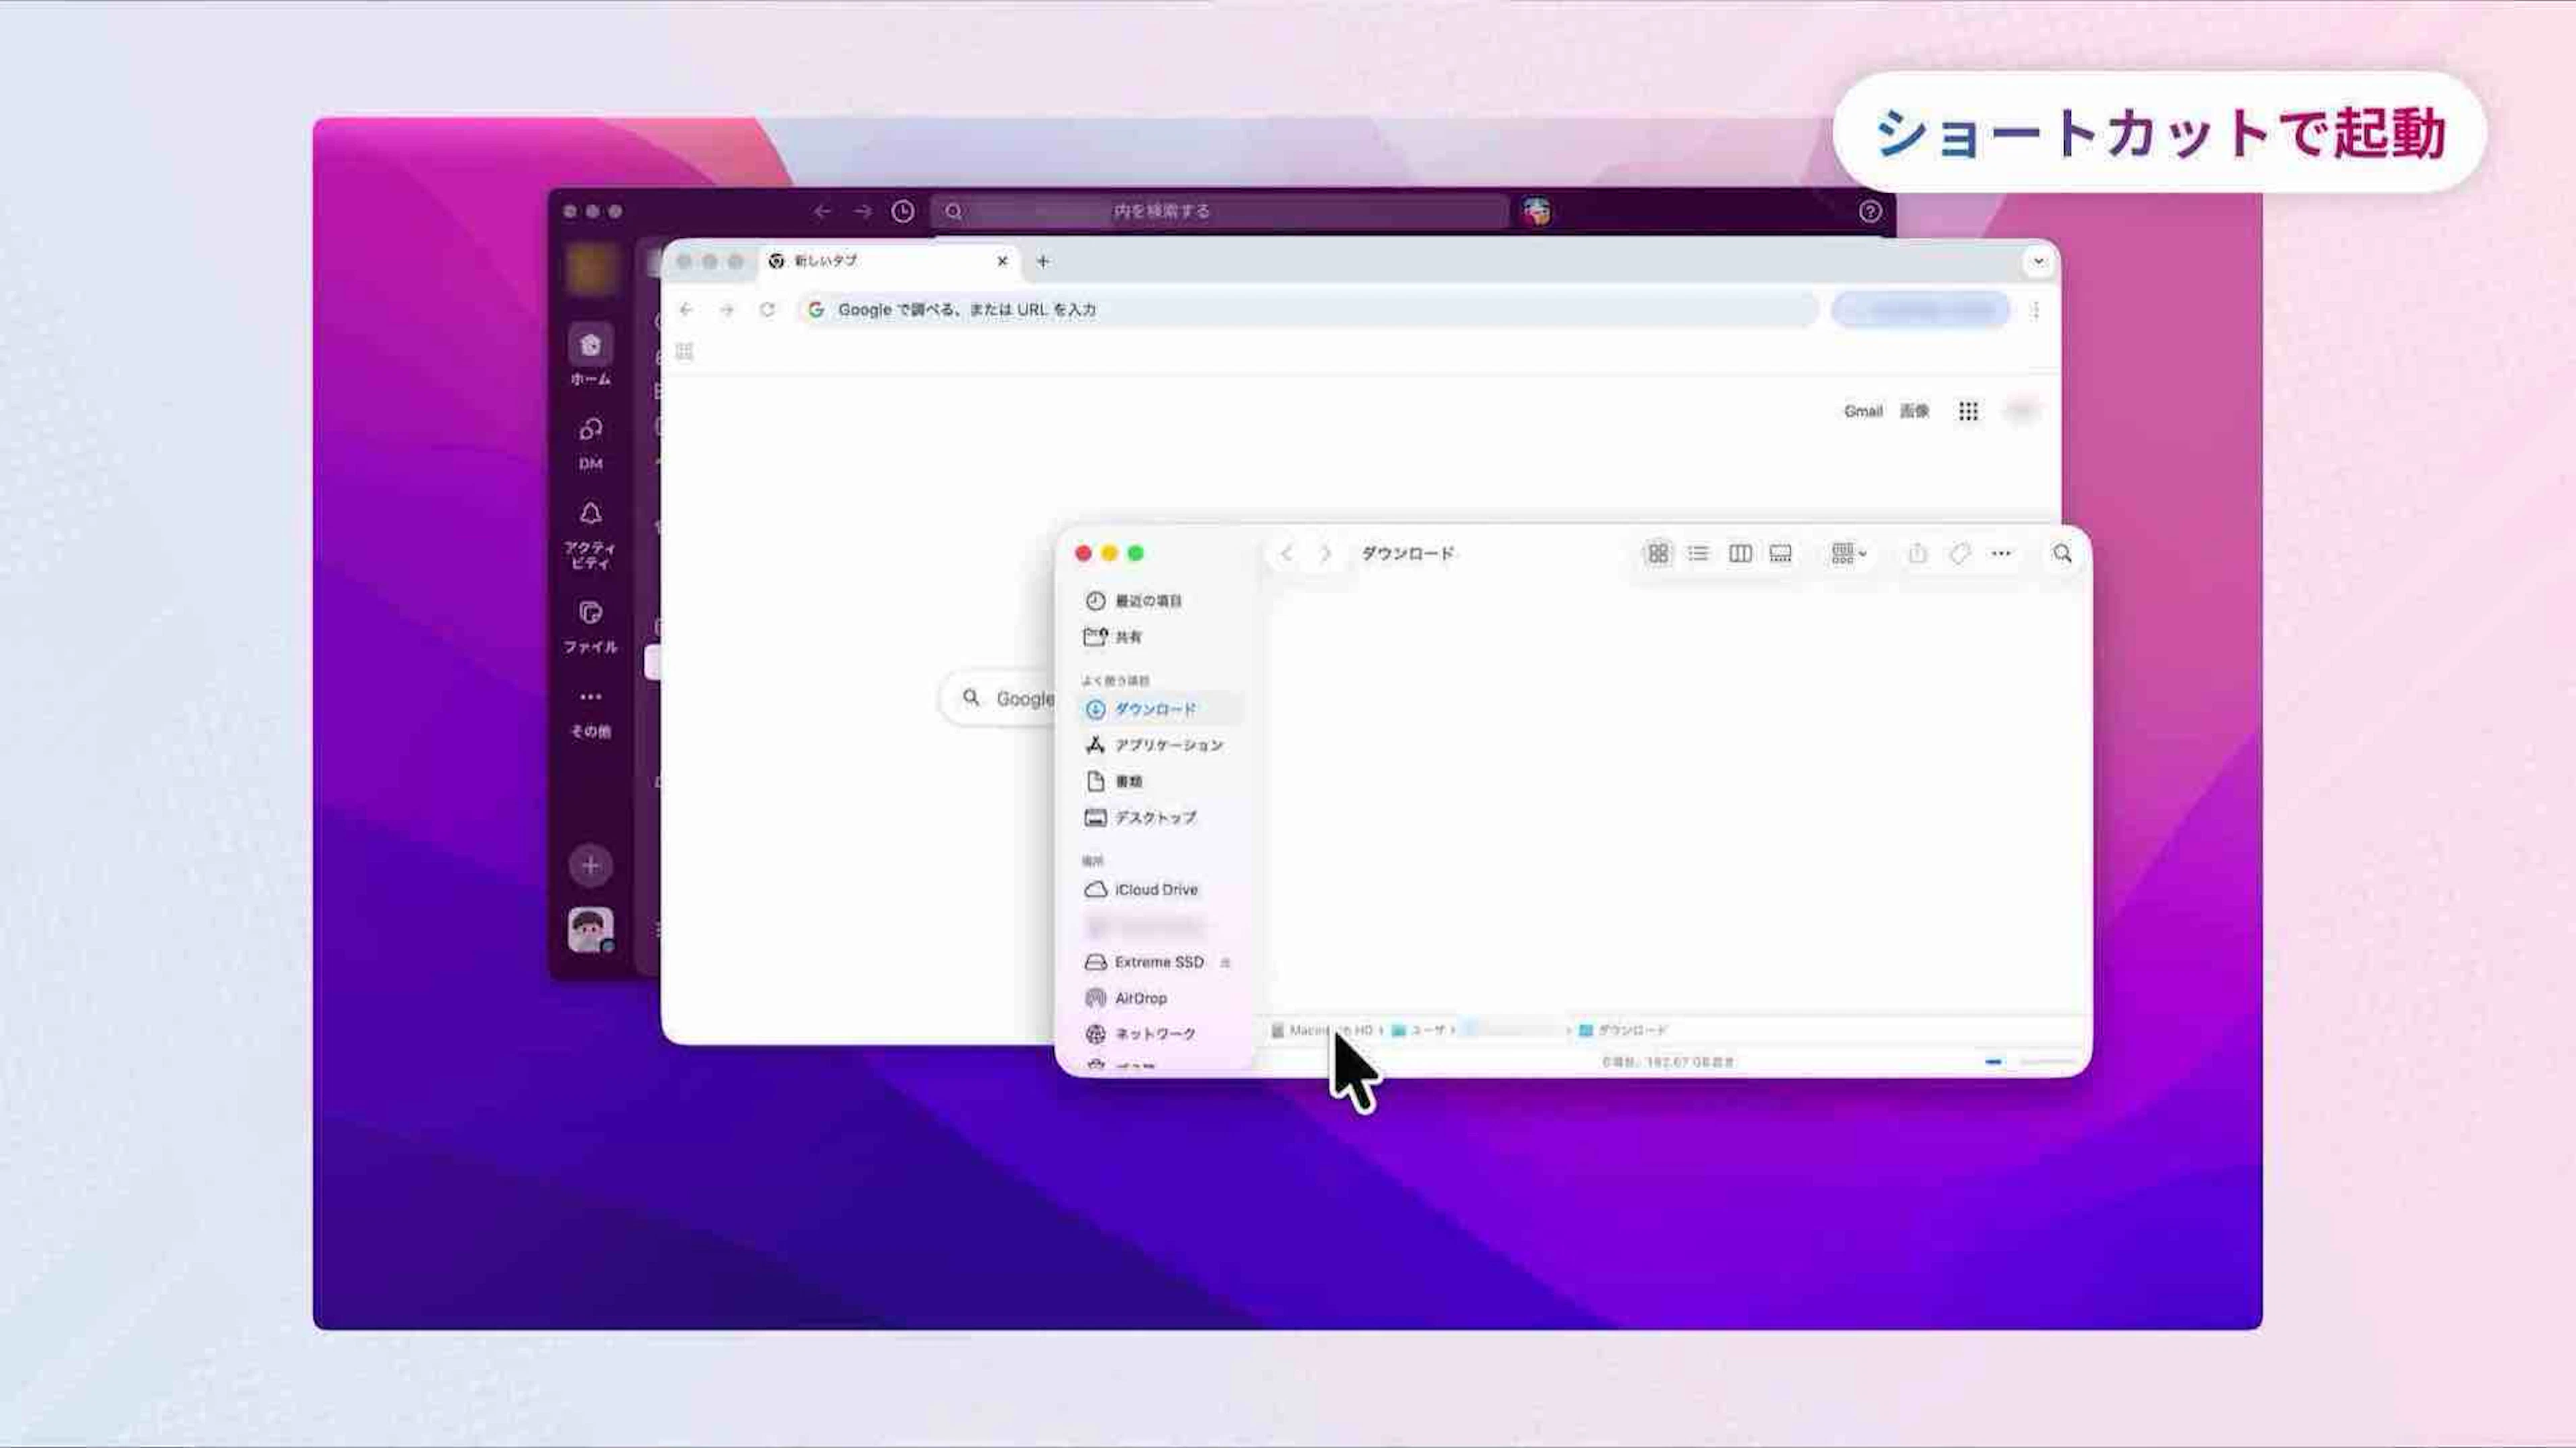The height and width of the screenshot is (1448, 2576).
Task: Eject Extreme SSD in sidebar
Action: click(1225, 962)
